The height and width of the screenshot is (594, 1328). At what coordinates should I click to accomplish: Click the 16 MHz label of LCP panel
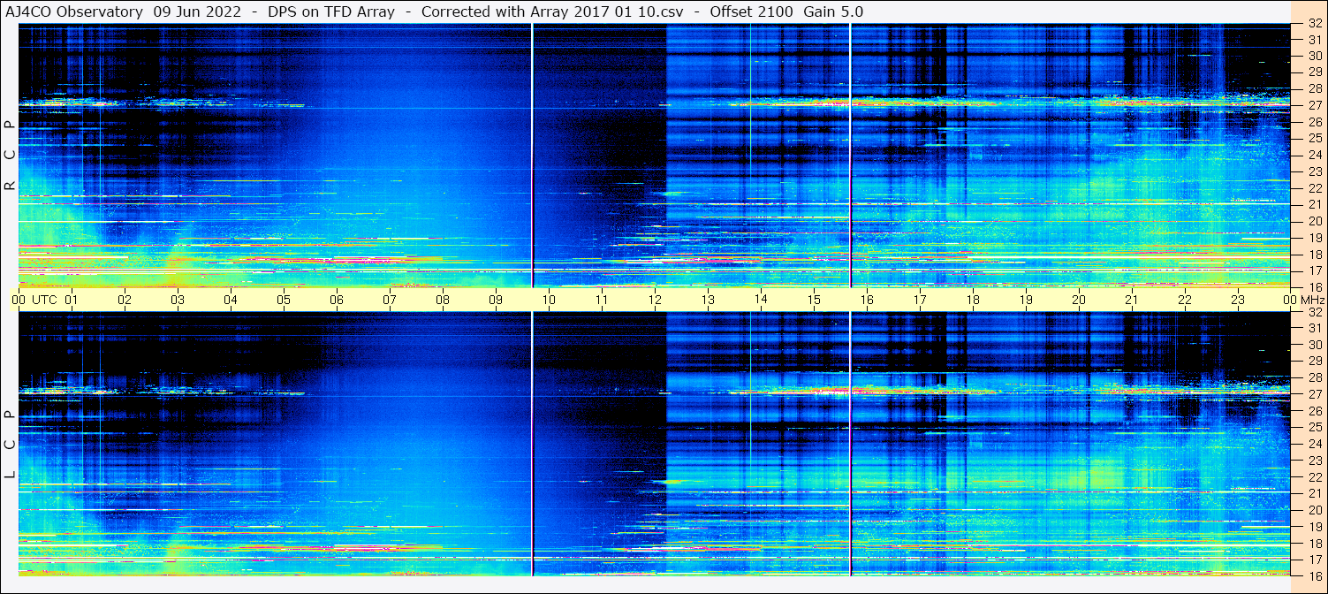pos(1314,575)
